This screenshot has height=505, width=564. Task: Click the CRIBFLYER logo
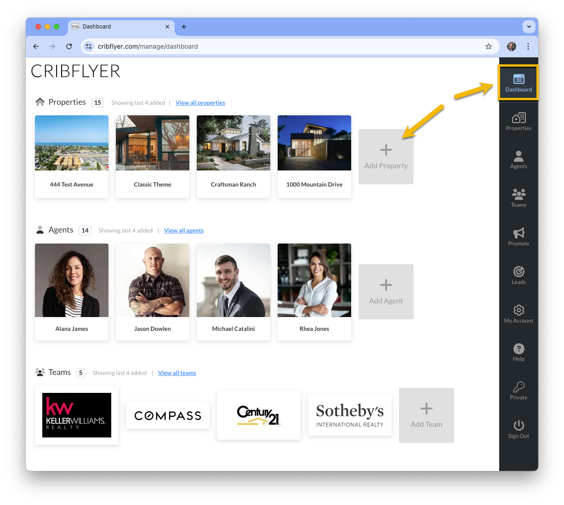tap(75, 71)
